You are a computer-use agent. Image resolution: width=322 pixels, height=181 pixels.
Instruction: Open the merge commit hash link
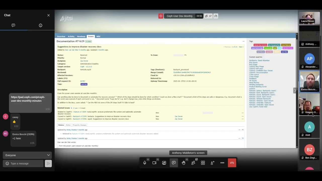(192, 72)
